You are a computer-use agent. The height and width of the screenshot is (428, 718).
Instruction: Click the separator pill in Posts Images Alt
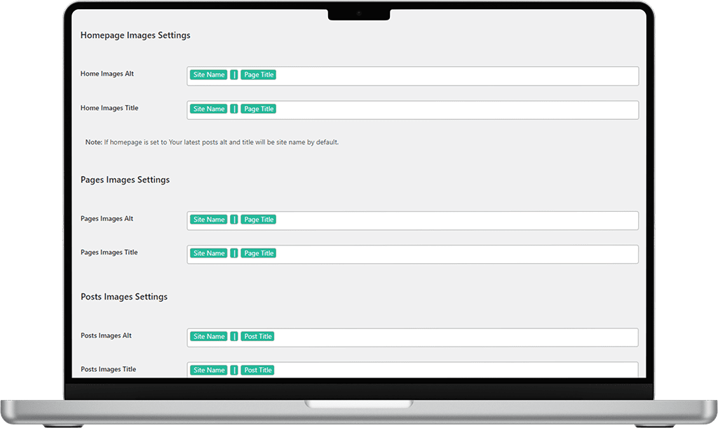[233, 336]
